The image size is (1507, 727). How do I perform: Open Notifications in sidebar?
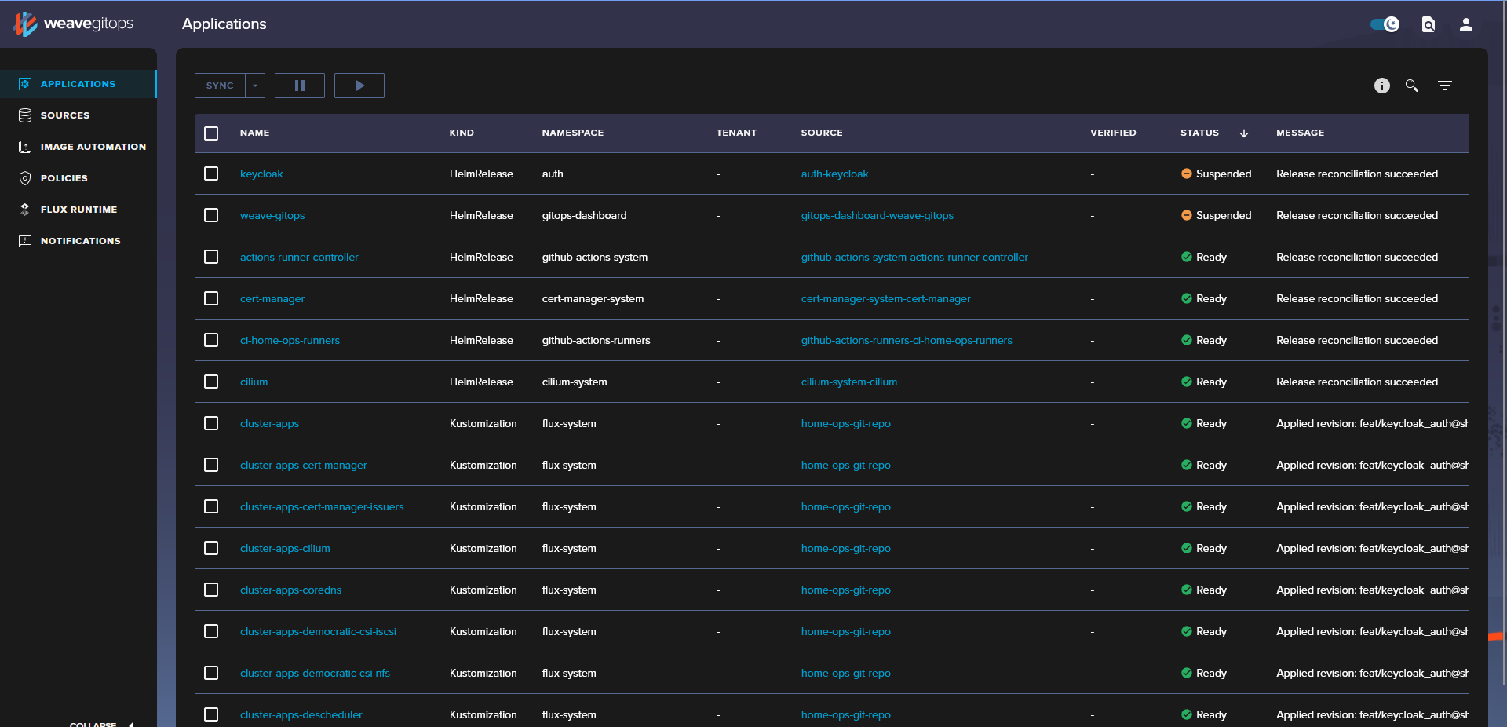[80, 241]
